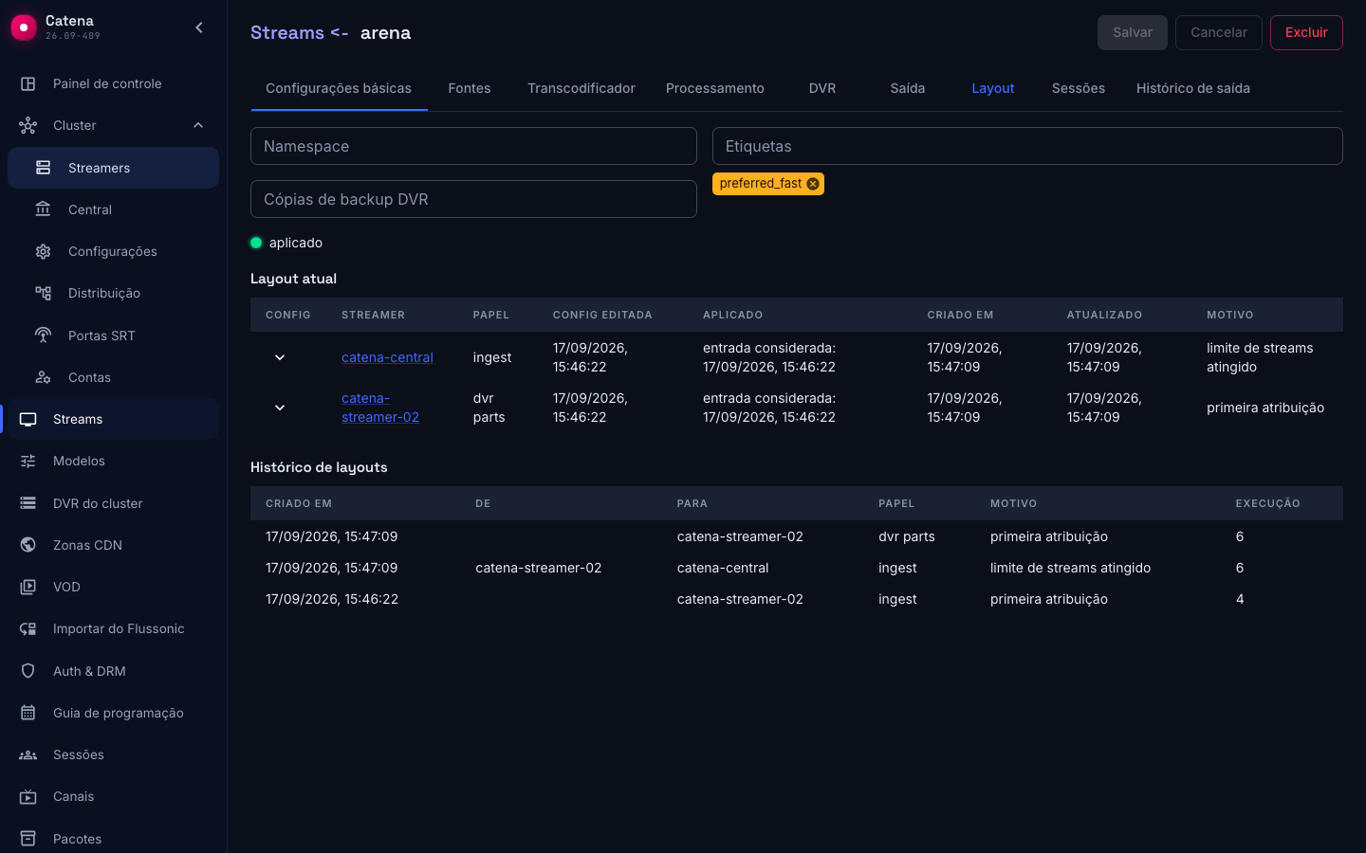Click the Catena logo icon
Viewport: 1366px width, 853px height.
point(24,27)
